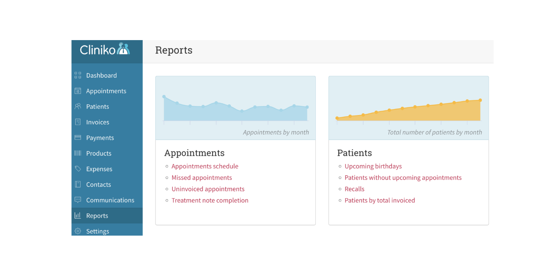The height and width of the screenshot is (280, 552).
Task: Click the Cliniko logo
Action: pyautogui.click(x=105, y=49)
